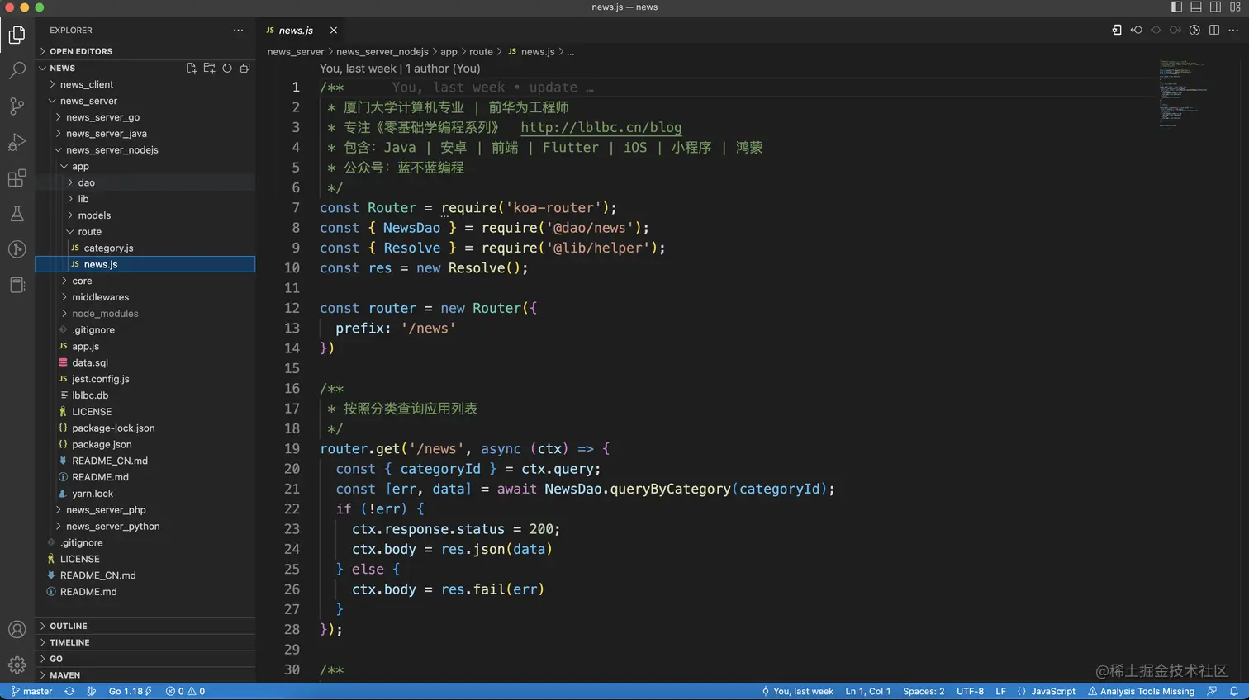Open the customize layout control
Viewport: 1249px width, 700px height.
[1235, 7]
